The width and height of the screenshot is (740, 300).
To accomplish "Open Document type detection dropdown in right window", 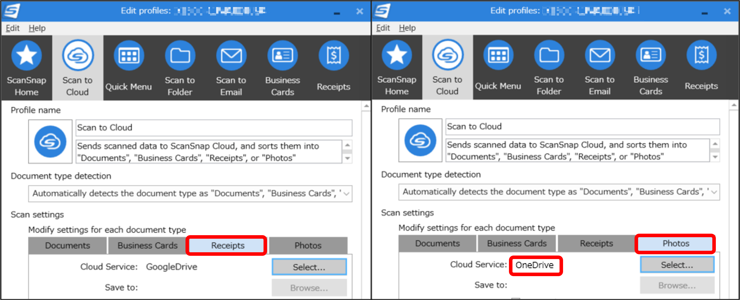I will [559, 192].
